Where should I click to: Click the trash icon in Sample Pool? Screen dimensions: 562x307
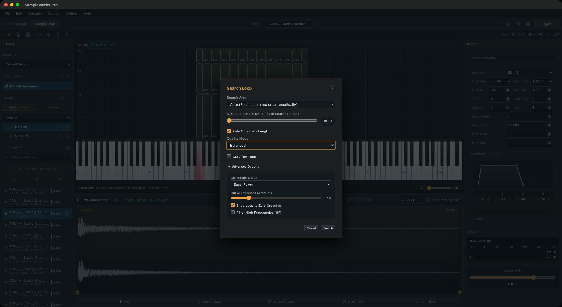click(x=60, y=180)
